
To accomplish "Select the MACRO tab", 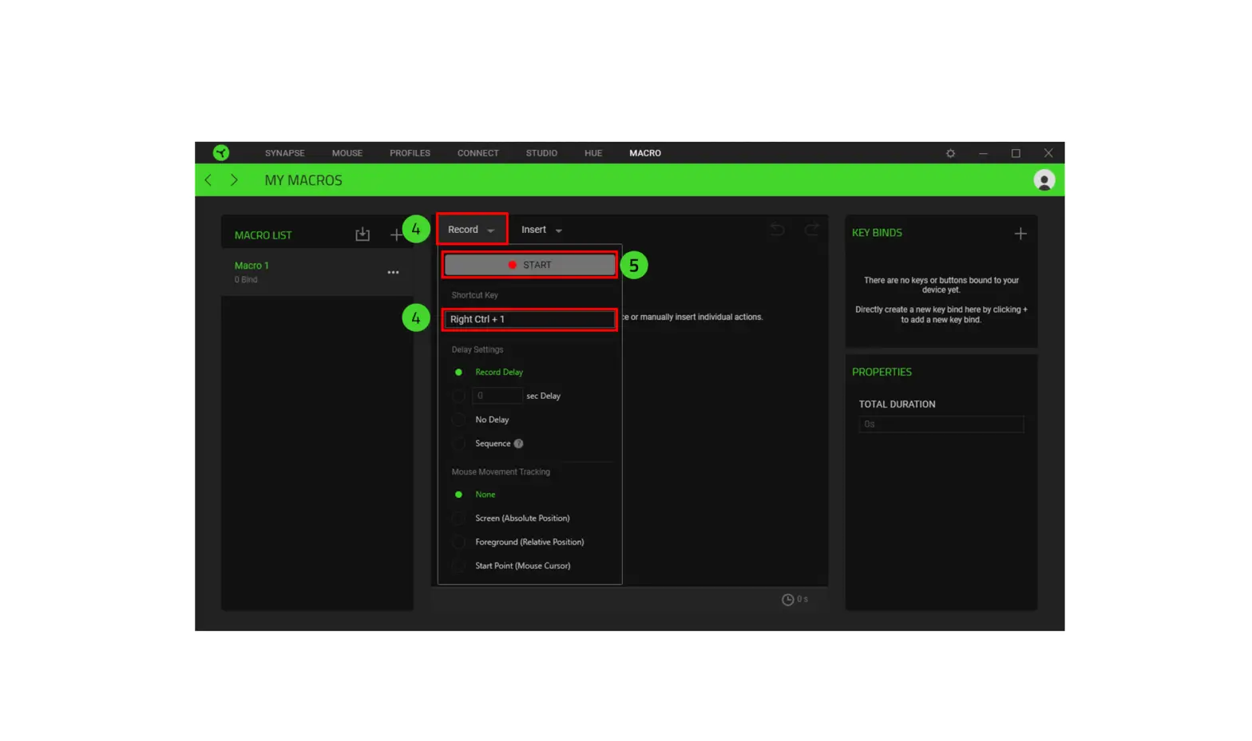I will (645, 153).
